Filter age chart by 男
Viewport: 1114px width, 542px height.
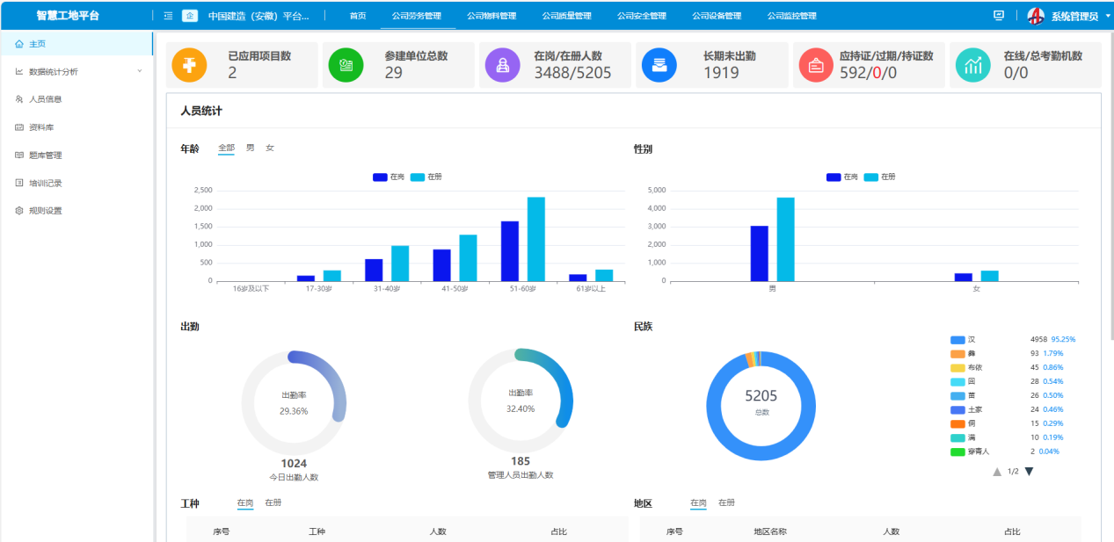250,148
